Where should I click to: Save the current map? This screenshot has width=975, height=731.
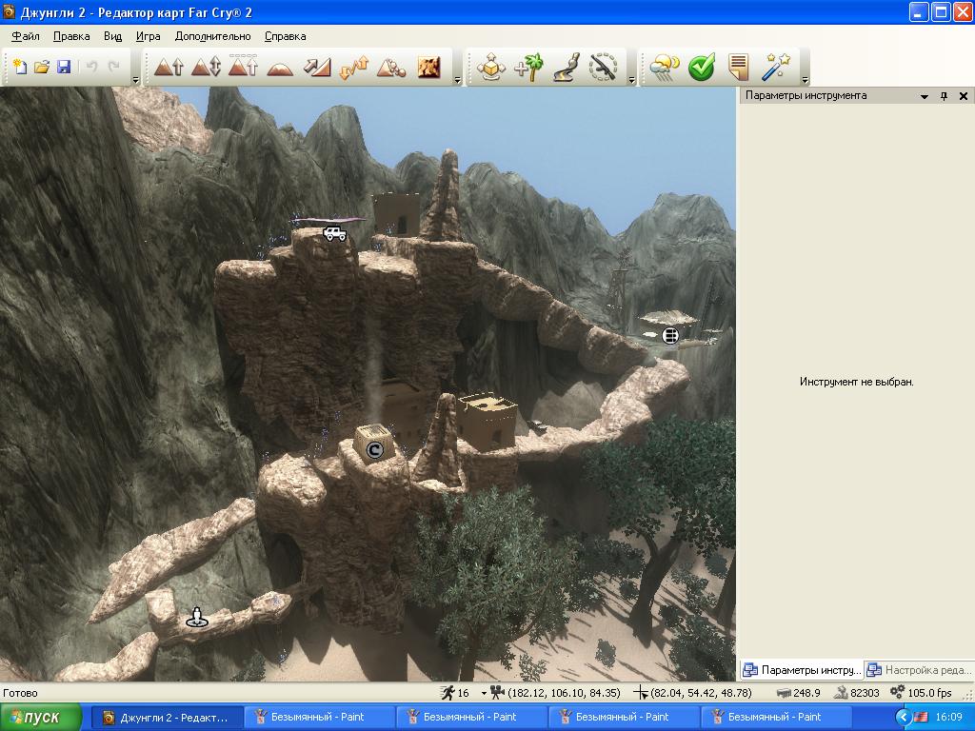(64, 67)
